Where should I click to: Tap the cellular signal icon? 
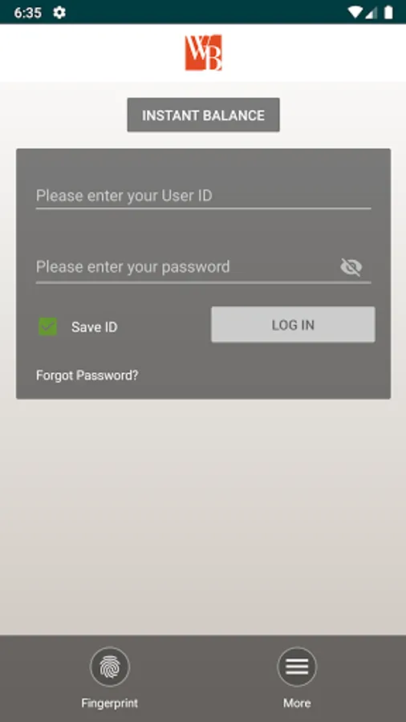click(371, 12)
